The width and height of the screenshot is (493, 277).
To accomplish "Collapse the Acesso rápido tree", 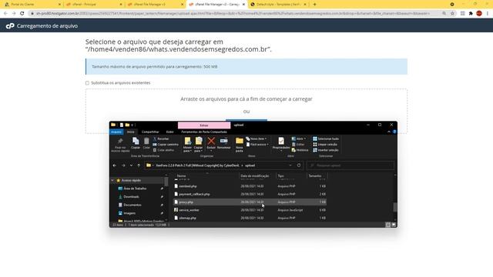I will (x=112, y=180).
